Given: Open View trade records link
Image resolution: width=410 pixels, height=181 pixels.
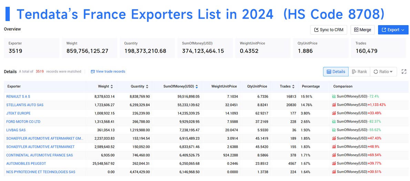Looking at the screenshot, I should click(108, 72).
